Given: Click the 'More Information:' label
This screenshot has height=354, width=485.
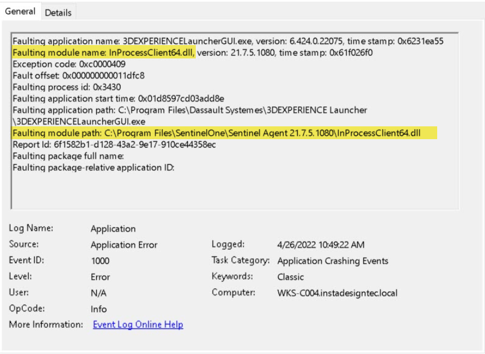Looking at the screenshot, I should [x=46, y=324].
